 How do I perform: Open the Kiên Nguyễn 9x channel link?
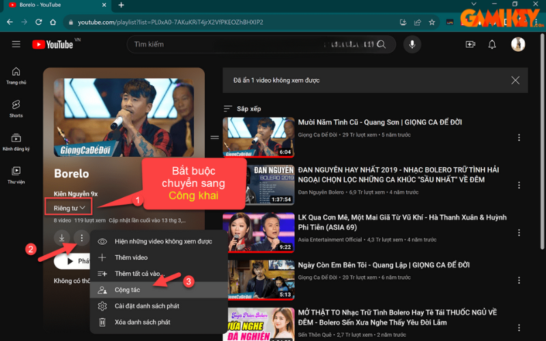click(76, 194)
